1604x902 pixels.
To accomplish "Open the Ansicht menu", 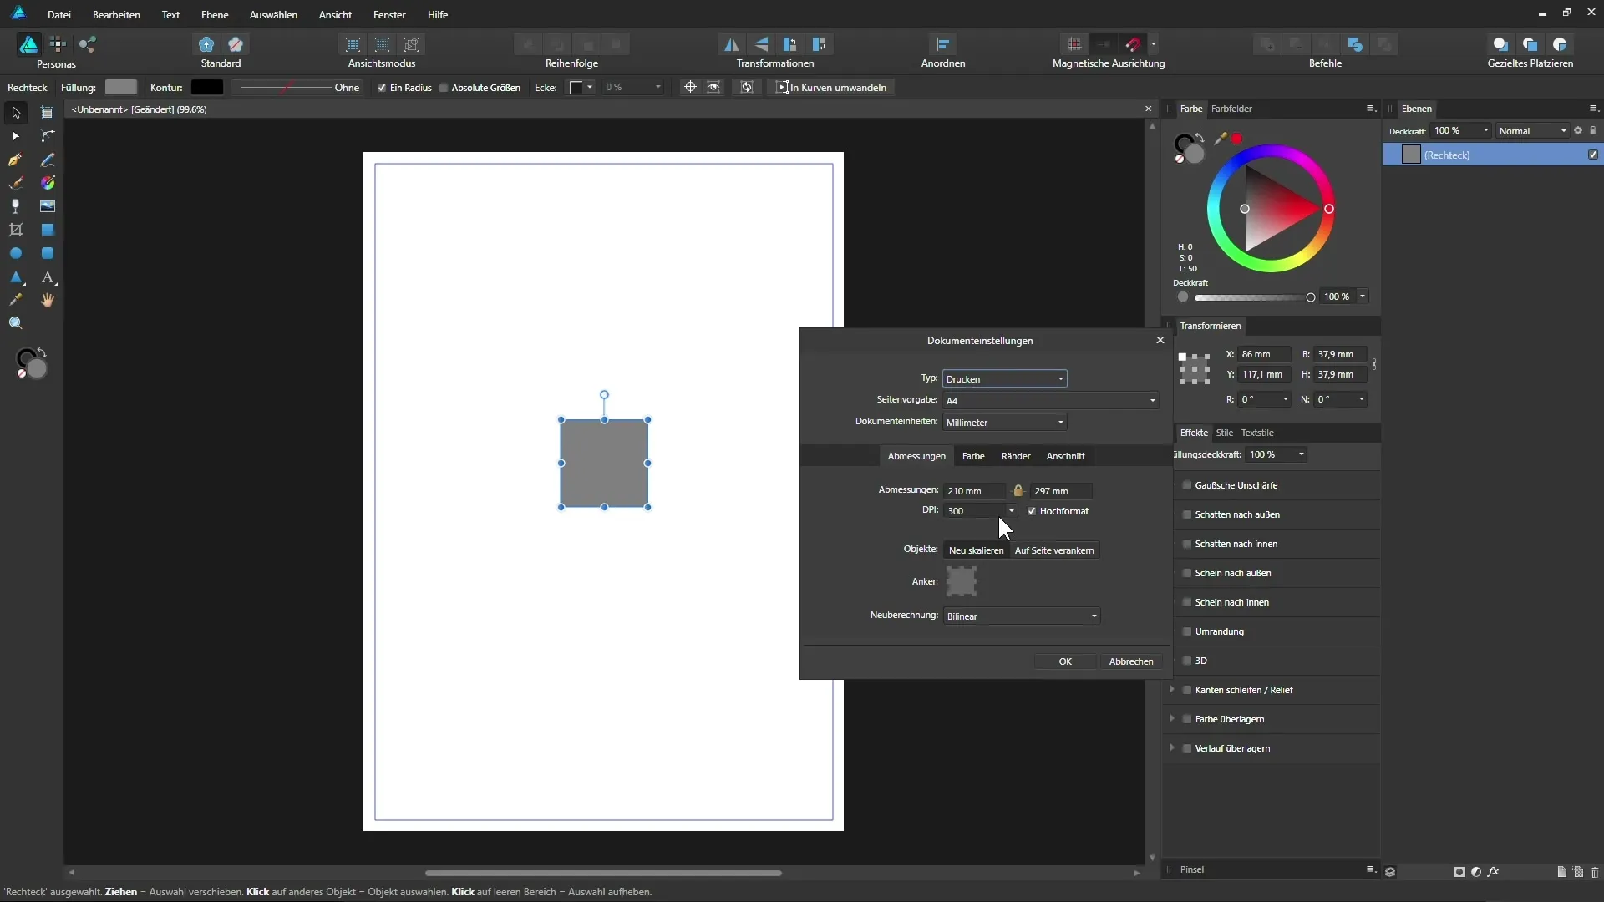I will point(335,15).
